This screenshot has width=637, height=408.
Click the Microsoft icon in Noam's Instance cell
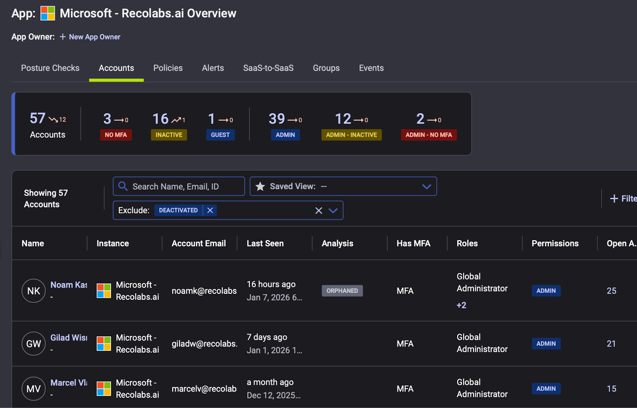pyautogui.click(x=104, y=291)
